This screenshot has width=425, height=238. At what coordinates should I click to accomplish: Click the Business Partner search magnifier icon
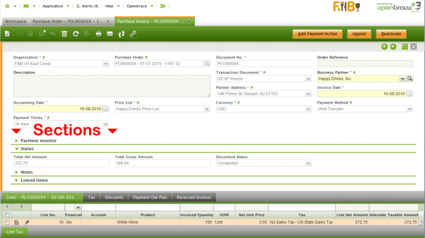[410, 79]
